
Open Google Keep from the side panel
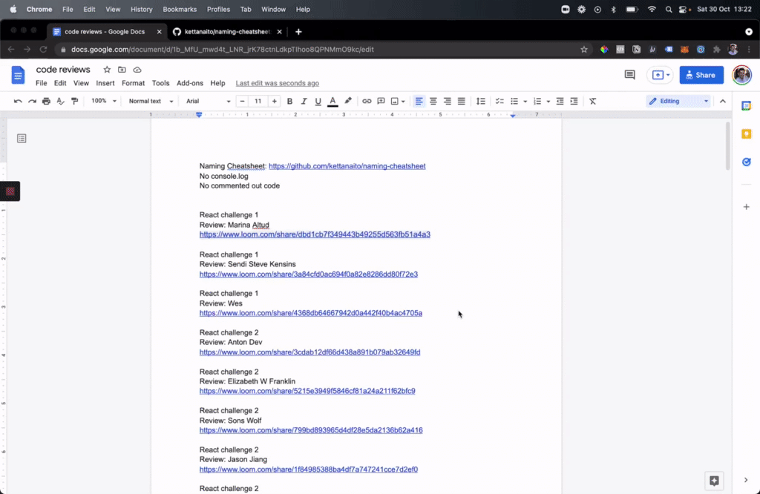(x=747, y=134)
